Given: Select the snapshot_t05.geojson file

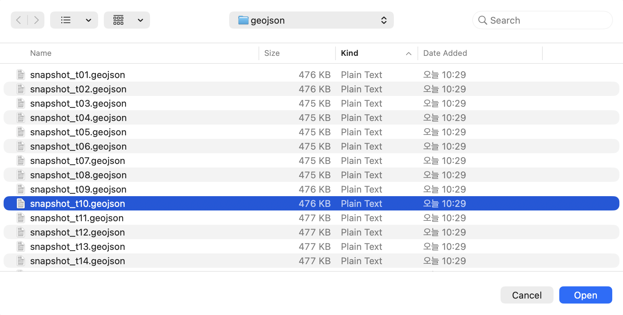Looking at the screenshot, I should coord(78,132).
